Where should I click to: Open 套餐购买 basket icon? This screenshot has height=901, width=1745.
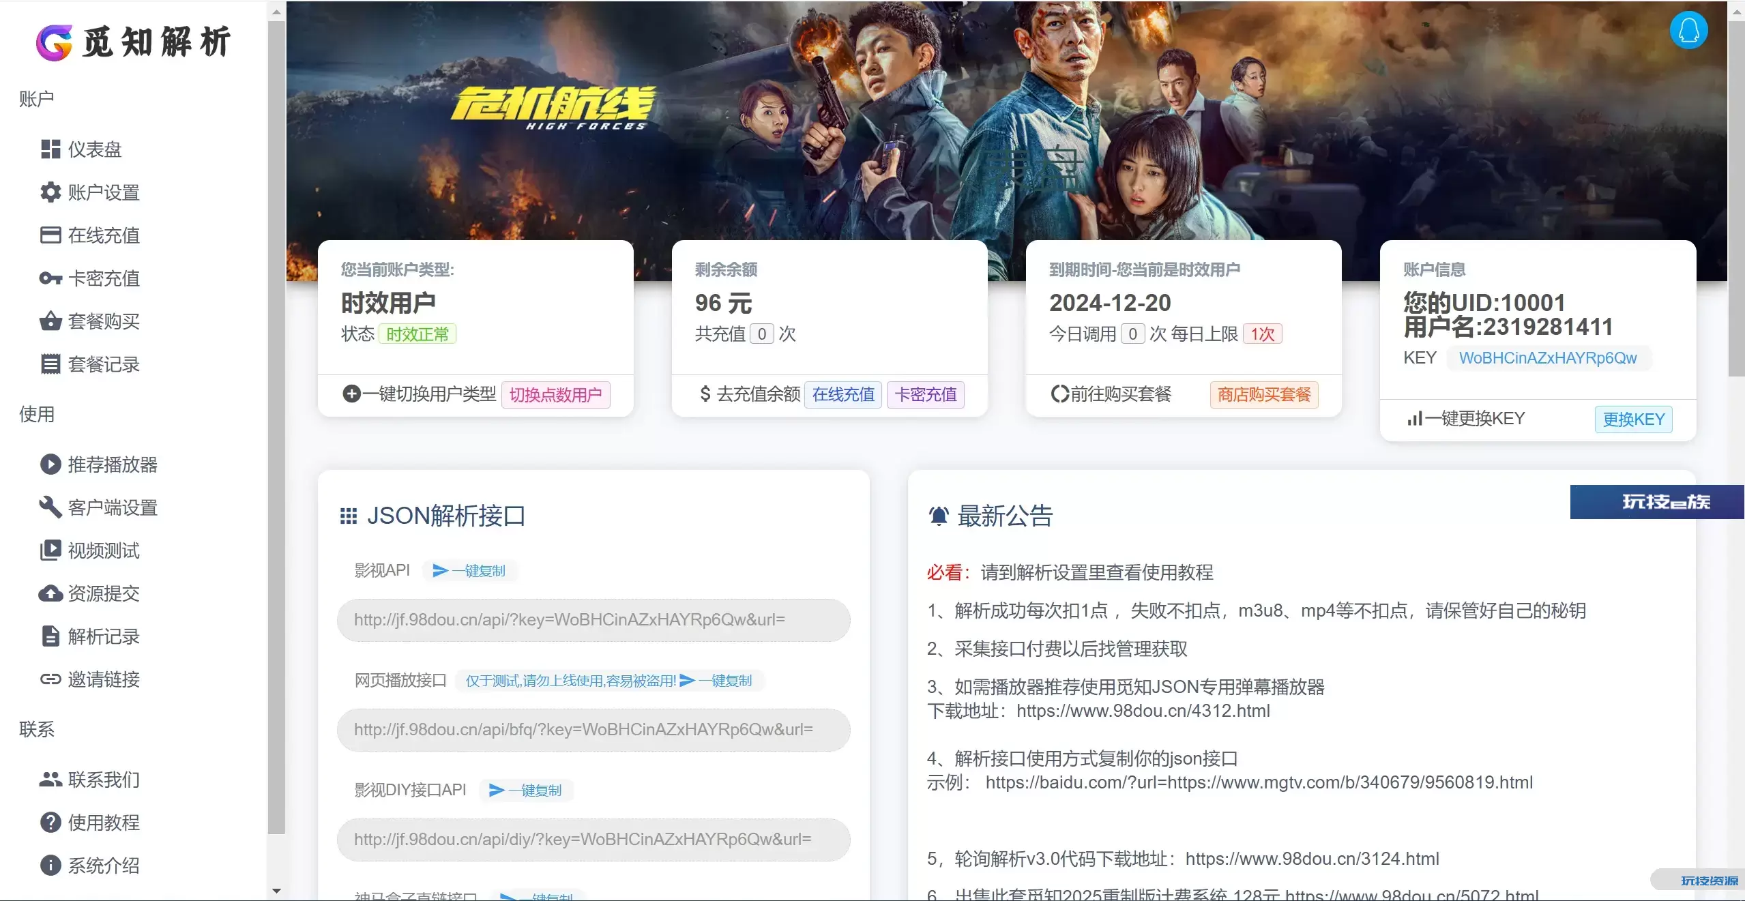point(50,321)
